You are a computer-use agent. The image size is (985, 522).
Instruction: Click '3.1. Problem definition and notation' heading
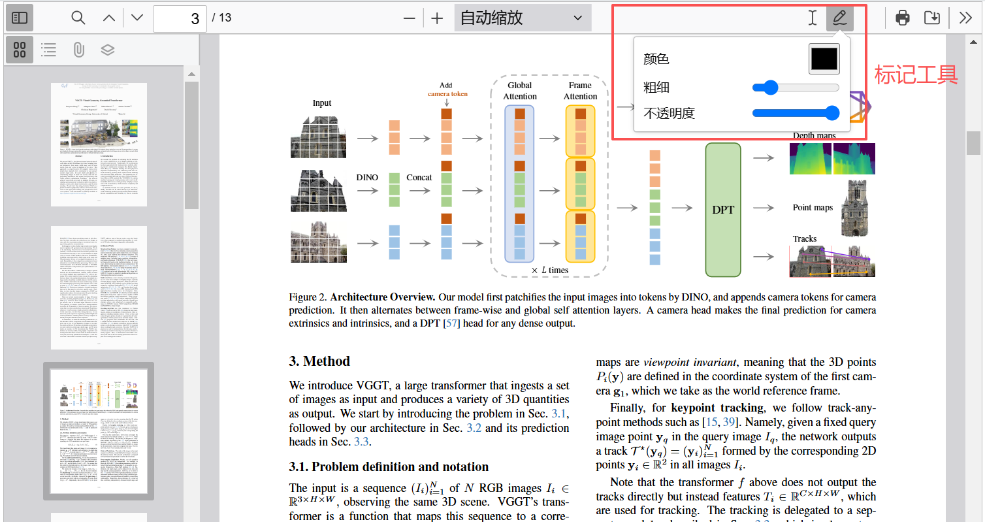[x=389, y=466]
